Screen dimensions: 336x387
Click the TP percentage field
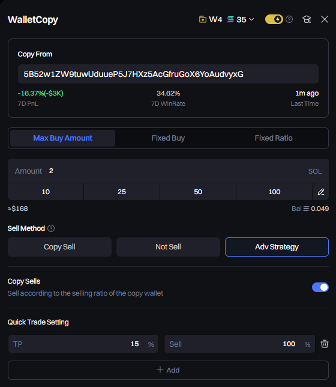(83, 344)
